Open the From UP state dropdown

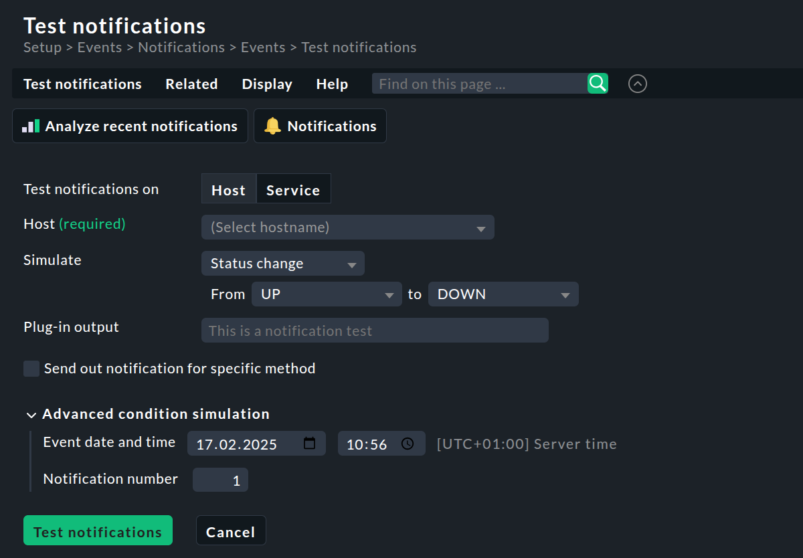[327, 294]
